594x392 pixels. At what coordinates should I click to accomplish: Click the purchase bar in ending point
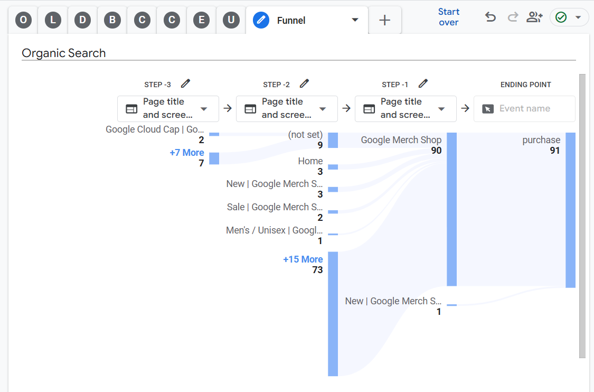click(x=571, y=210)
